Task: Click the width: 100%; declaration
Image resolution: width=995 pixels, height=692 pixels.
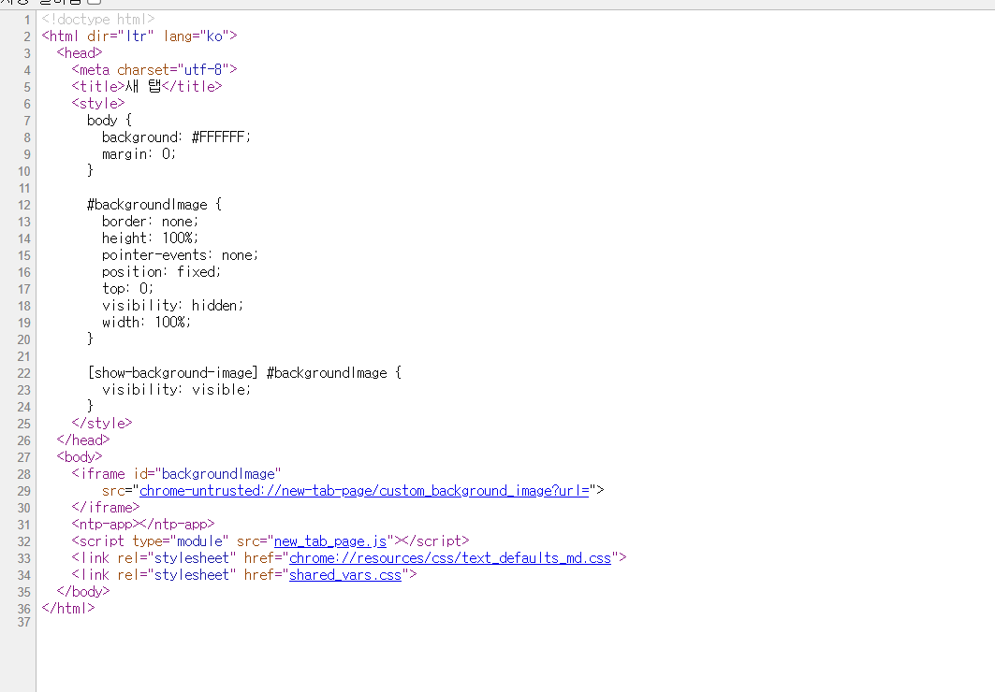Action: 147,323
